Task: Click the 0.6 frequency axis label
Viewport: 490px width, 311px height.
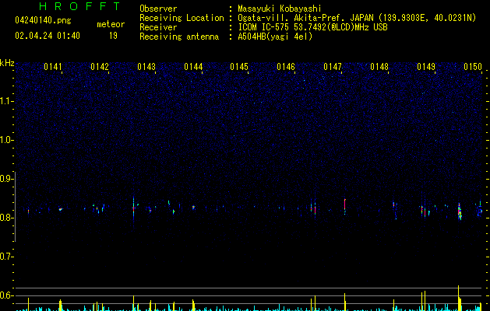Action: (x=5, y=295)
